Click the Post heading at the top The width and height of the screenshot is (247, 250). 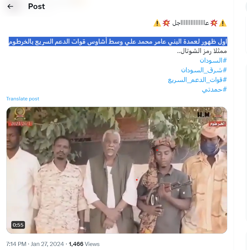(37, 6)
